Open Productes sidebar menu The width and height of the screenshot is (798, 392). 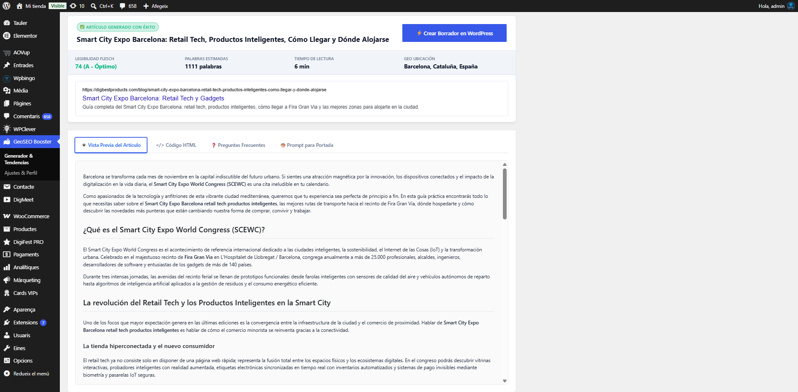click(x=30, y=229)
